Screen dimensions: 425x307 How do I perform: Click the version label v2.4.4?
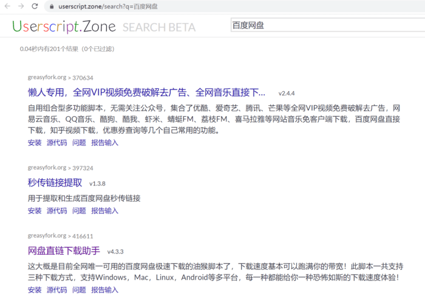(287, 94)
